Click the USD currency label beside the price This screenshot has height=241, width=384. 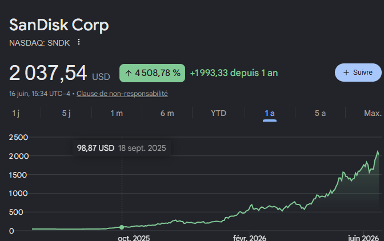point(101,77)
